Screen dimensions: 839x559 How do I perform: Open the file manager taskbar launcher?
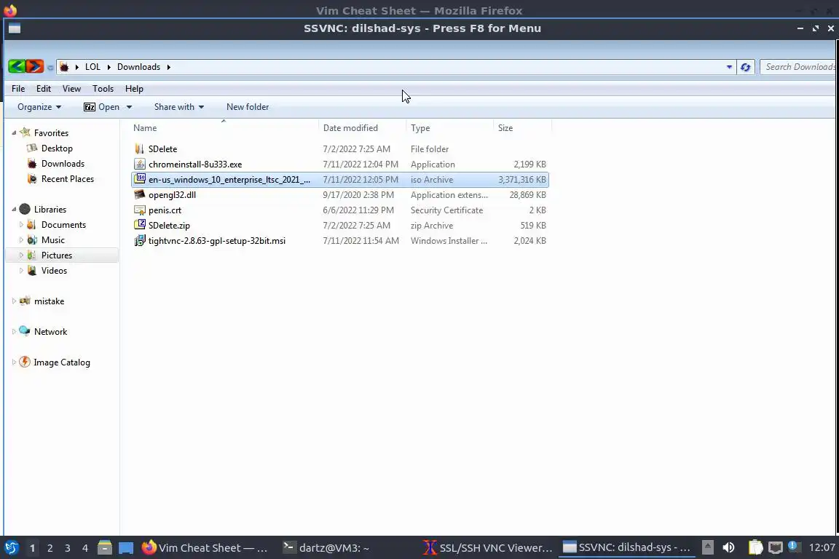click(x=105, y=548)
